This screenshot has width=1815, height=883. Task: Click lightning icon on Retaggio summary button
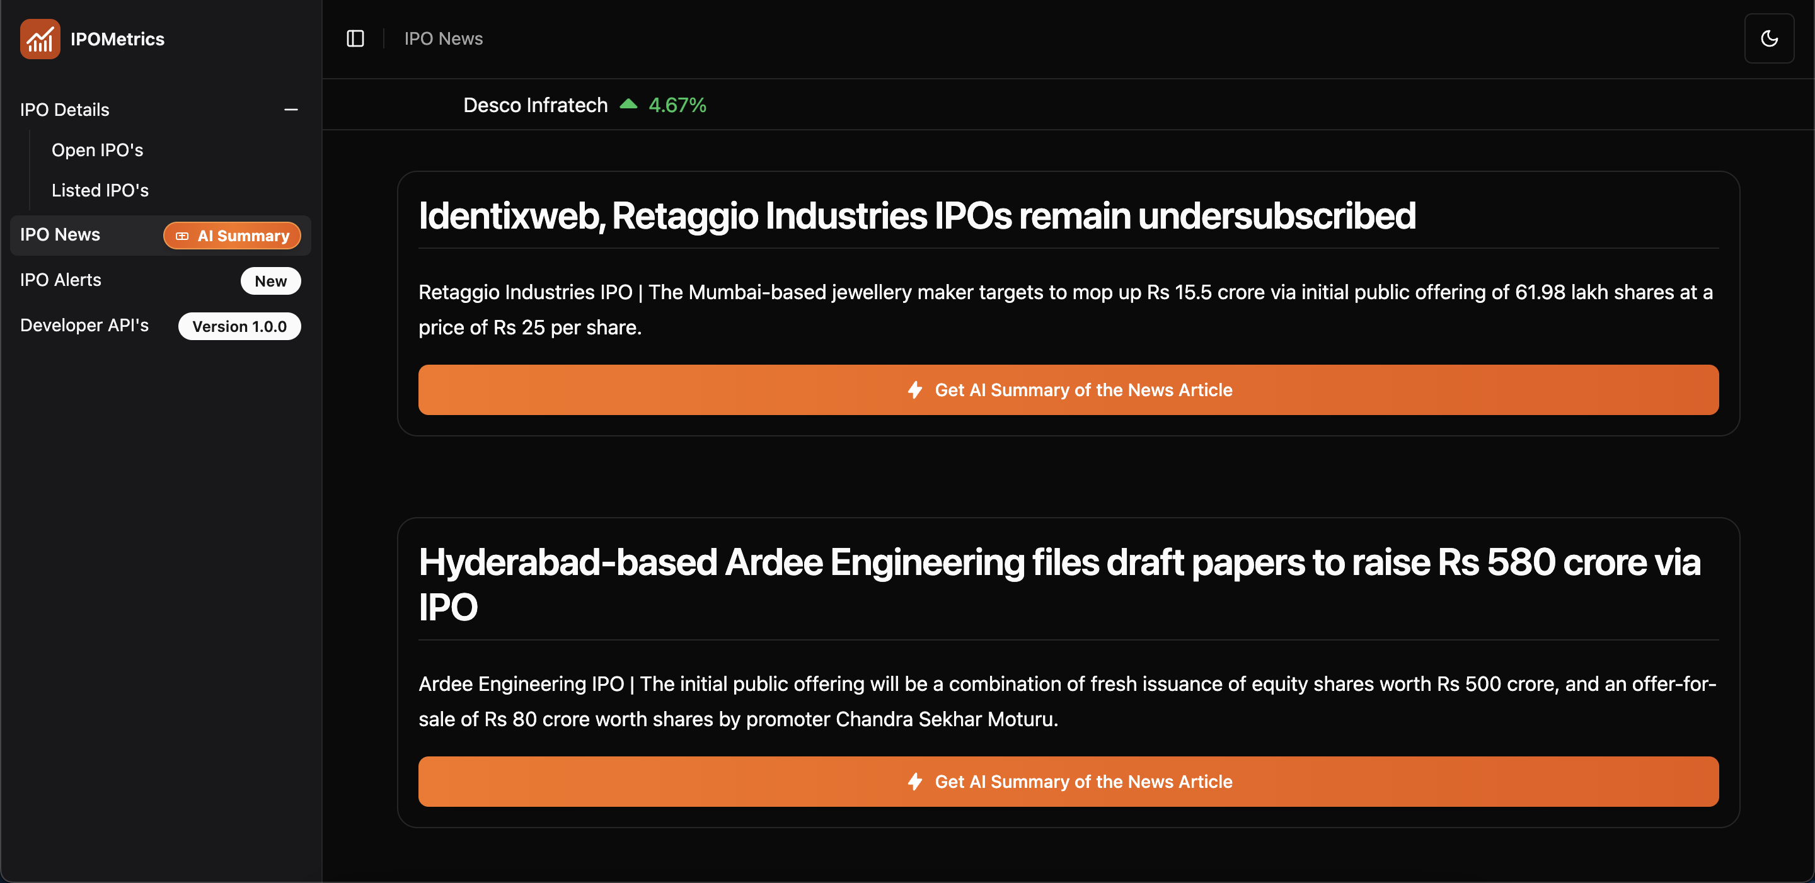pyautogui.click(x=914, y=390)
